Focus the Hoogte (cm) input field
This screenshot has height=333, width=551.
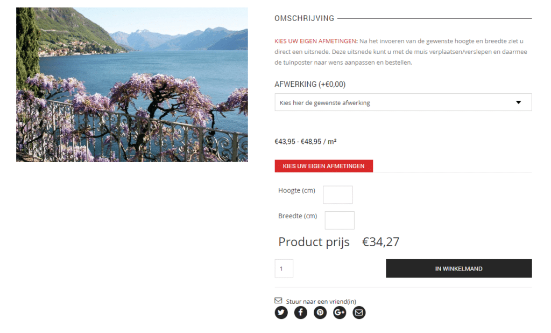[x=338, y=195]
